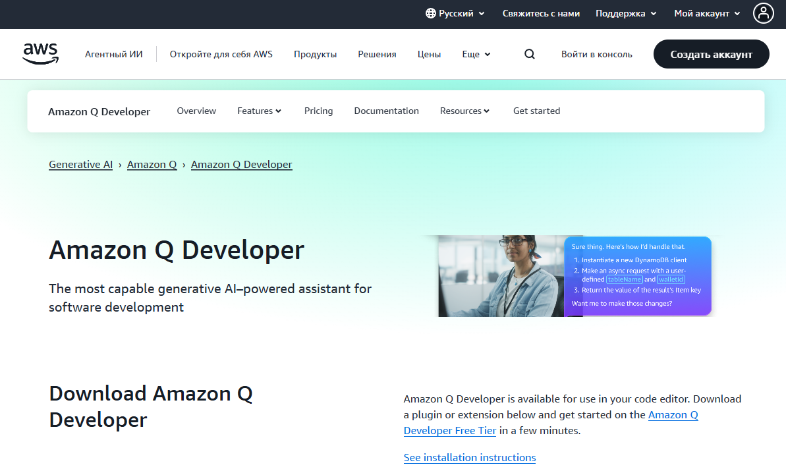Click Создать аккаунт button
Screen dimensions: 786x473
(711, 54)
